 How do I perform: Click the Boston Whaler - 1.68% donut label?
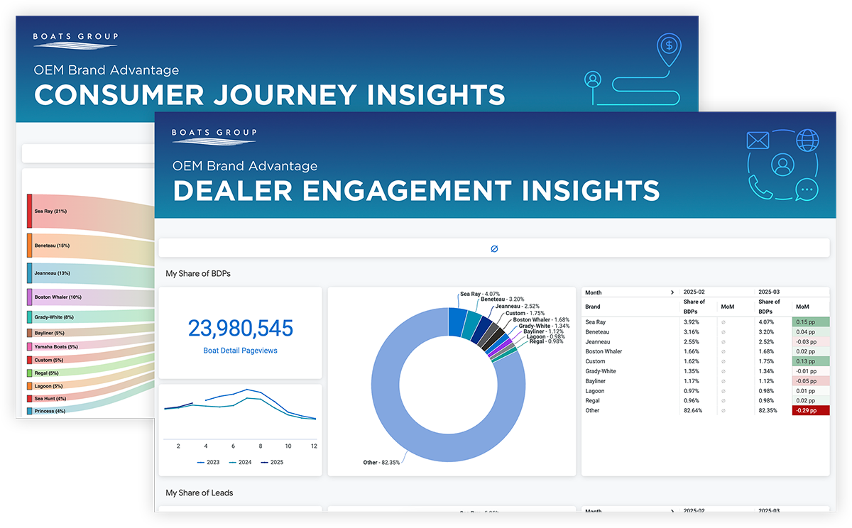coord(541,319)
